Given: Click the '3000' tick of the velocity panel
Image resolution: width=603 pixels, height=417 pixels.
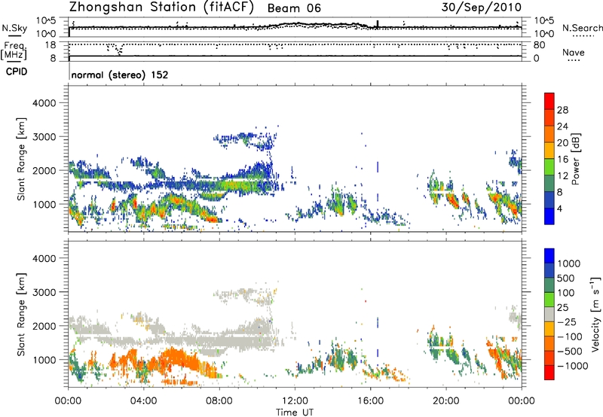Looking at the screenshot, I should [44, 292].
